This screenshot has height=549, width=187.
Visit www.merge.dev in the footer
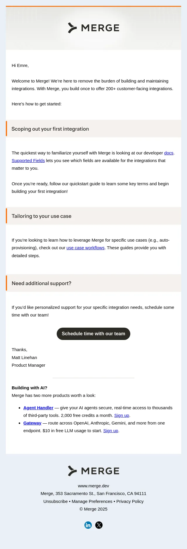tap(93, 486)
